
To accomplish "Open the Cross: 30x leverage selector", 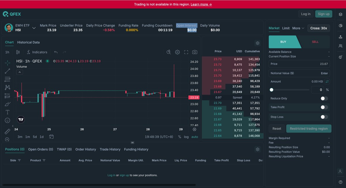I will coord(319,28).
